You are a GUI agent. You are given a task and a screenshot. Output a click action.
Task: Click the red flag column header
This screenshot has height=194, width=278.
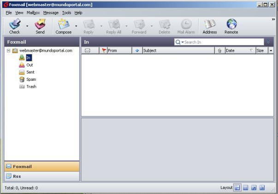point(104,50)
